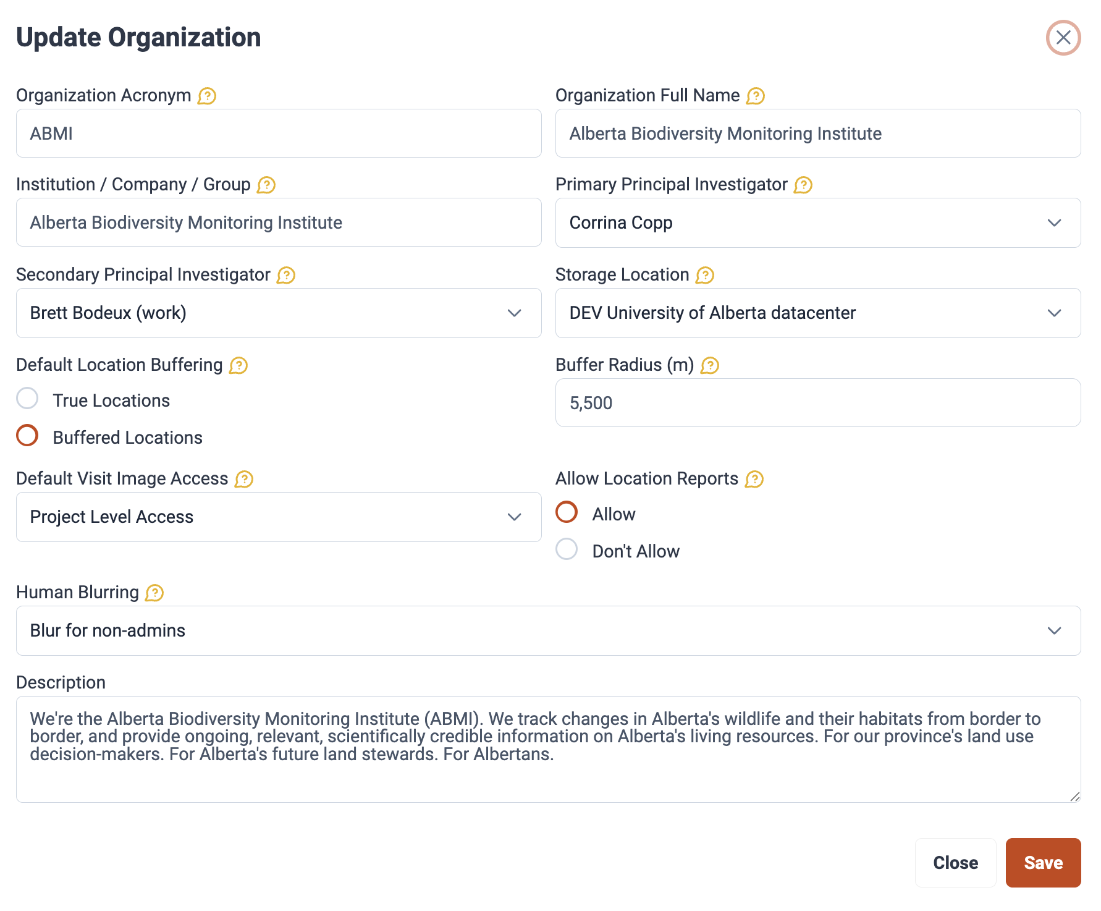Dismiss dialog with the X icon

pyautogui.click(x=1063, y=38)
